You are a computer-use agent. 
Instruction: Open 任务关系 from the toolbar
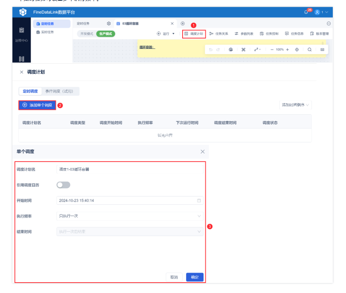219,34
